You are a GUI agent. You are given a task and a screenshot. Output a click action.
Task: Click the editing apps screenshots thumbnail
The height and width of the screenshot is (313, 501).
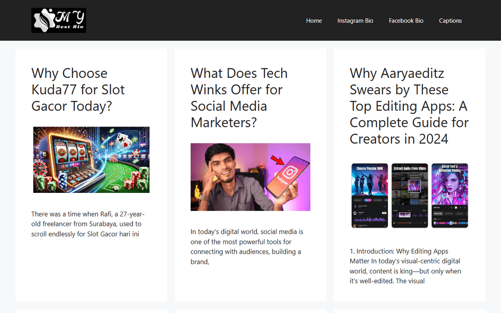410,196
